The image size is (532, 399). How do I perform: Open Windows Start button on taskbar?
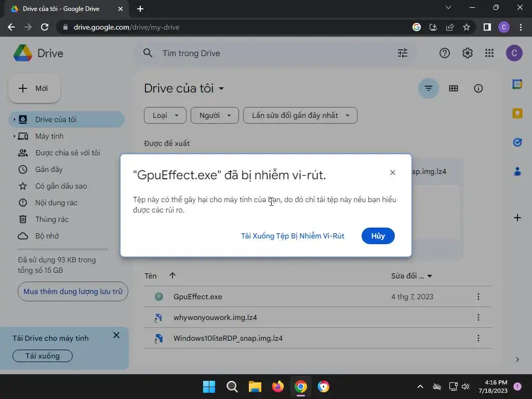[x=209, y=387]
